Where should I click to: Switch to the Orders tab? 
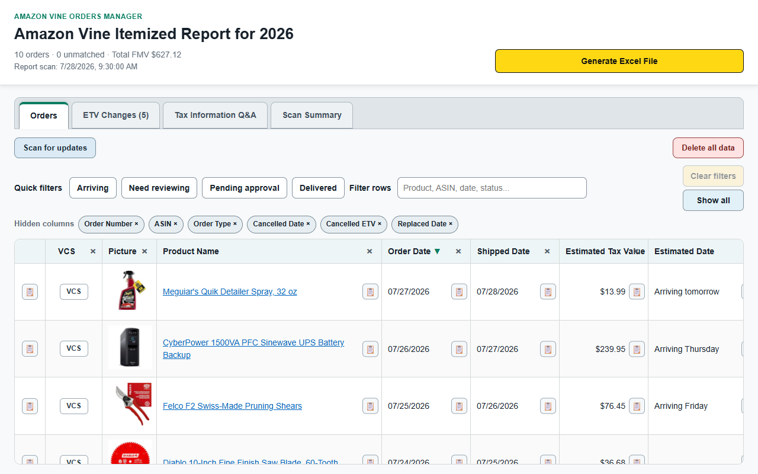(44, 115)
